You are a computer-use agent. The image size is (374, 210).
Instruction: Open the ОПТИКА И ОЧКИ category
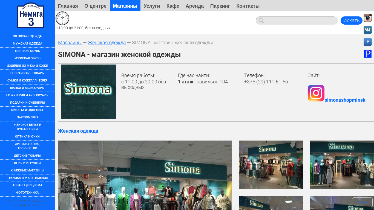click(x=27, y=137)
